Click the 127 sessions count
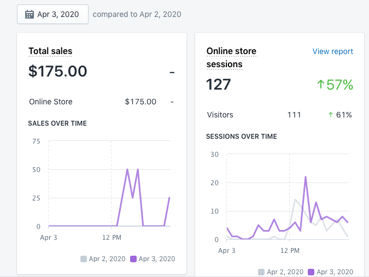Image resolution: width=369 pixels, height=277 pixels. point(218,84)
